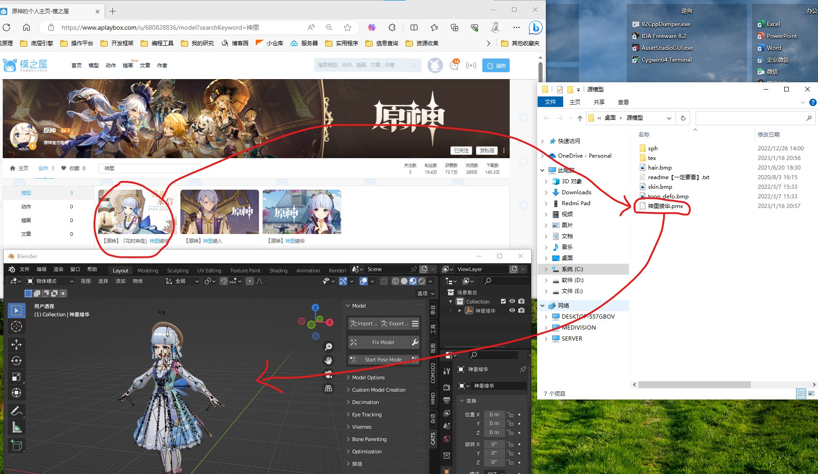Expand the Decimation panel

pyautogui.click(x=365, y=402)
